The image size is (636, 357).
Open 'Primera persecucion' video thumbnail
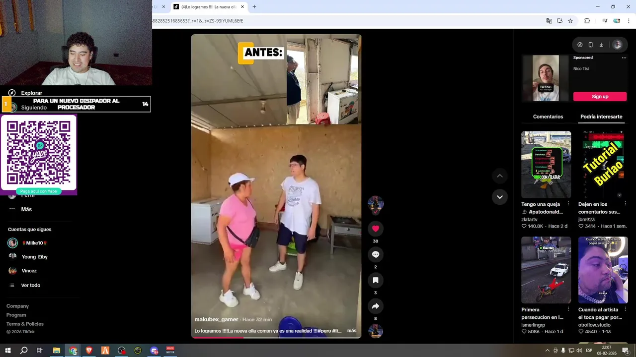(546, 270)
